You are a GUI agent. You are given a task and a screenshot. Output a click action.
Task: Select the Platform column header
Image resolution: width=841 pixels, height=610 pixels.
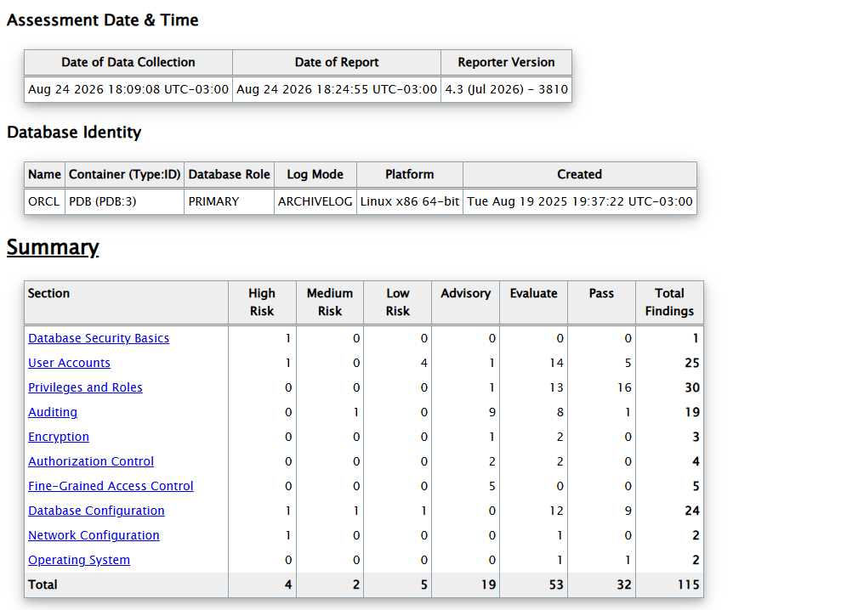[409, 174]
